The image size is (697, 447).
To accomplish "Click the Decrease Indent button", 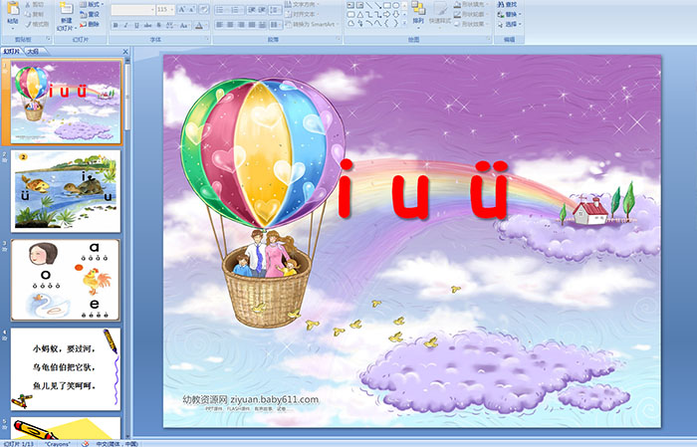I will 252,10.
